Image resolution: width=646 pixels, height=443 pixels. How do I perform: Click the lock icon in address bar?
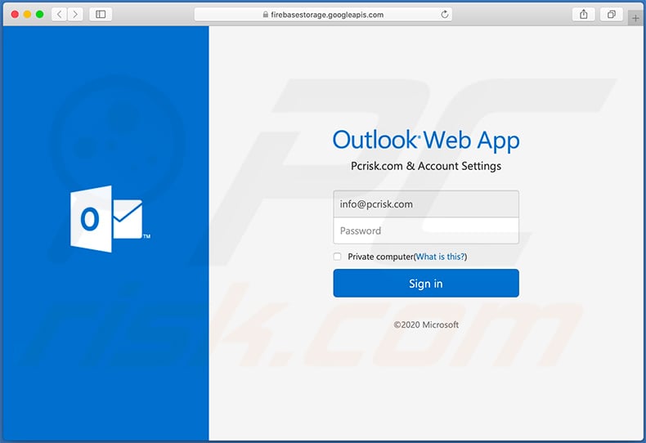[x=266, y=15]
